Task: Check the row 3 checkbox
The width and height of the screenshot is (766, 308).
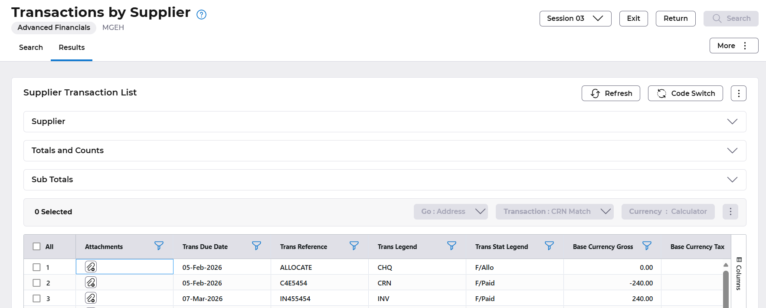Action: 37,298
